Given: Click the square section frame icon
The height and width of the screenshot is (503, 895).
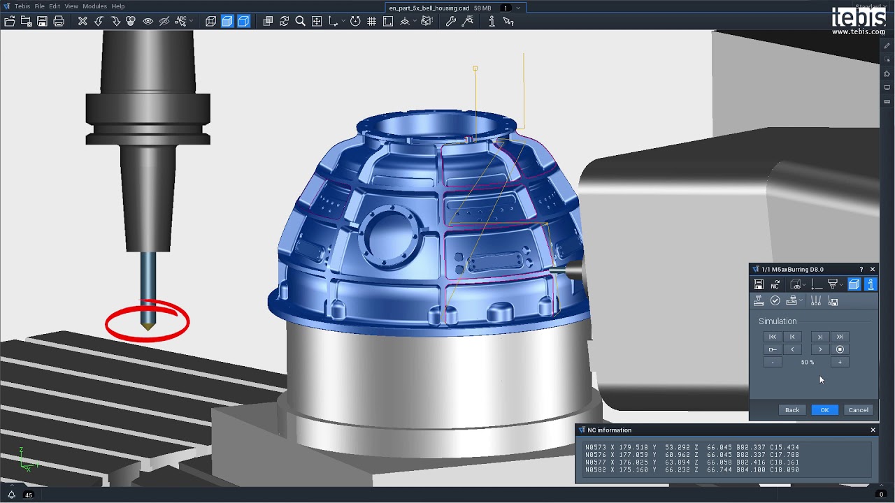Looking at the screenshot, I should tap(388, 21).
